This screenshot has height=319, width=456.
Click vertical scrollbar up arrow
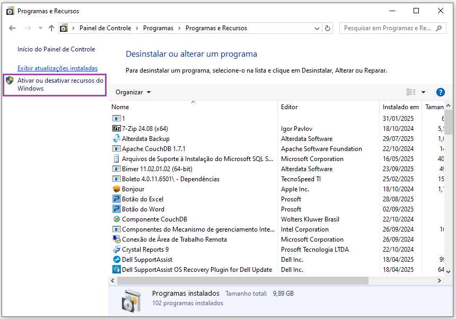(448, 105)
